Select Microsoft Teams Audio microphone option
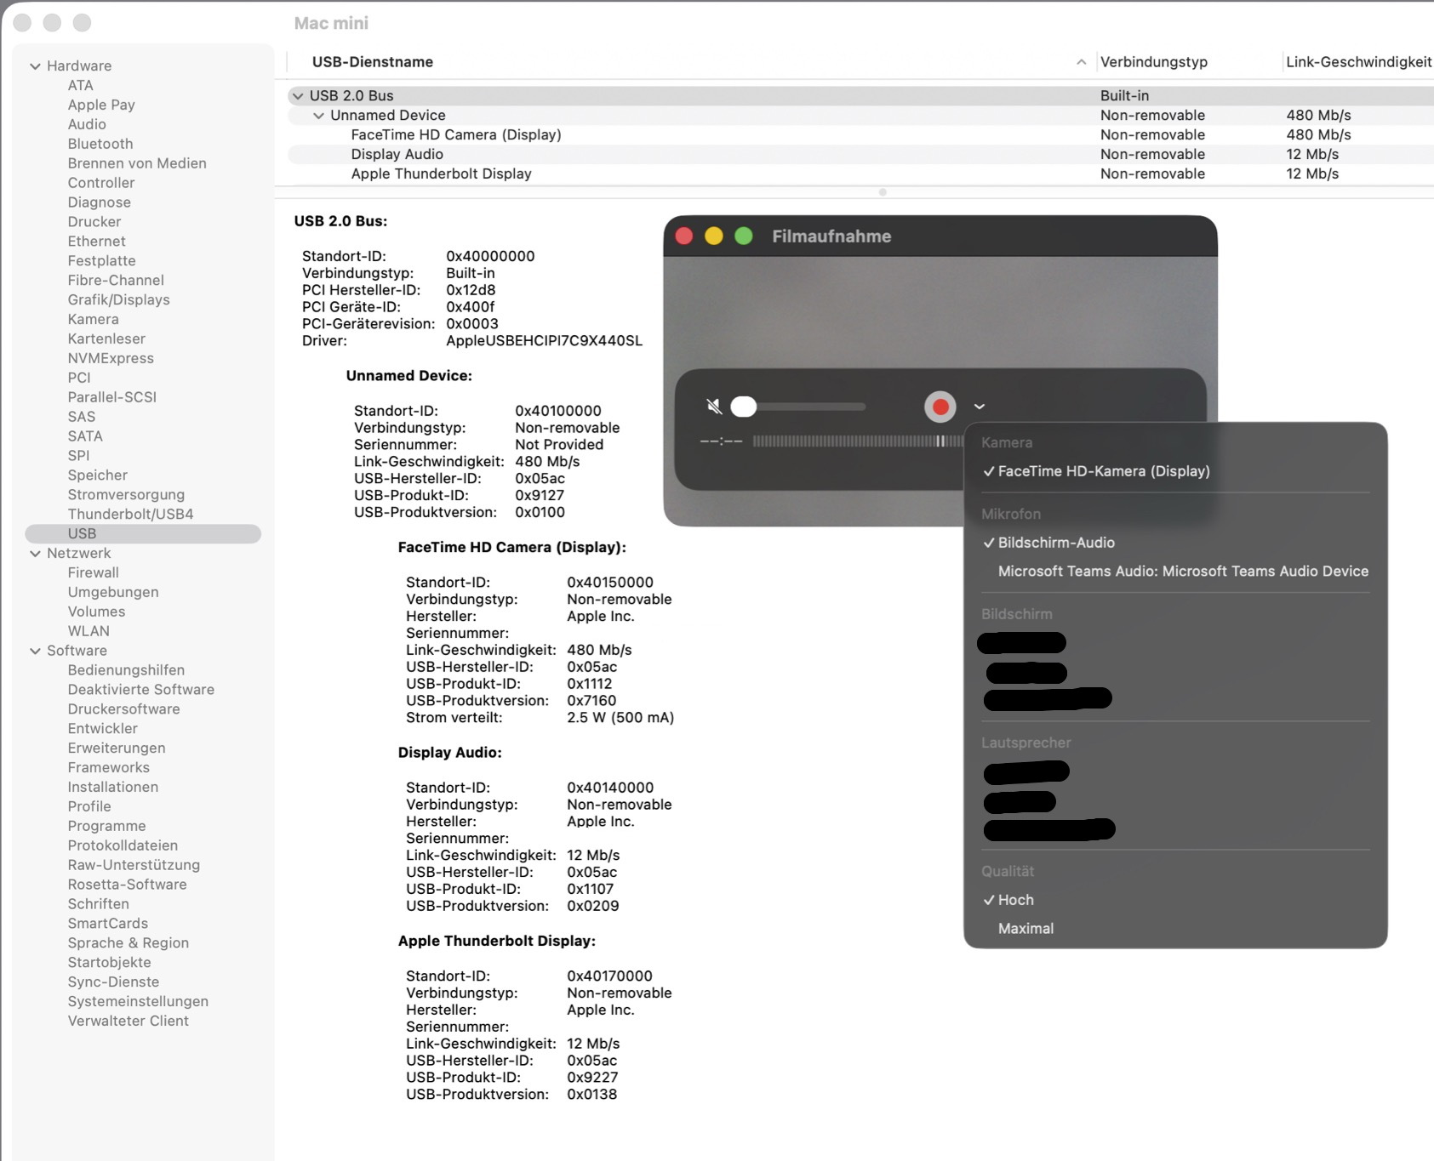The image size is (1434, 1161). pos(1182,572)
